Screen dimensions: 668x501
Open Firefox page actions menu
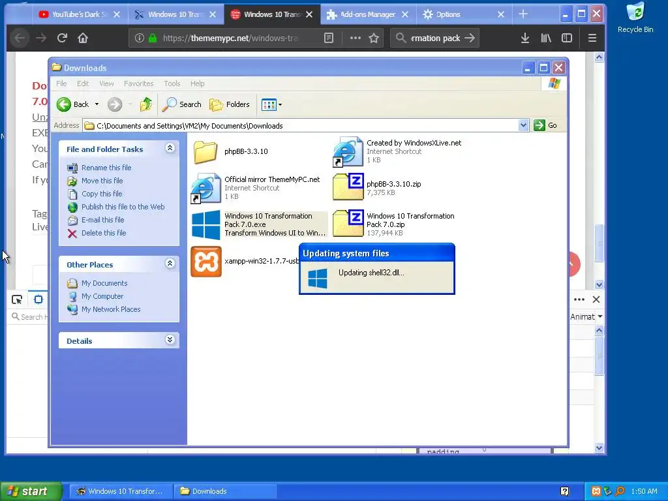tap(356, 38)
